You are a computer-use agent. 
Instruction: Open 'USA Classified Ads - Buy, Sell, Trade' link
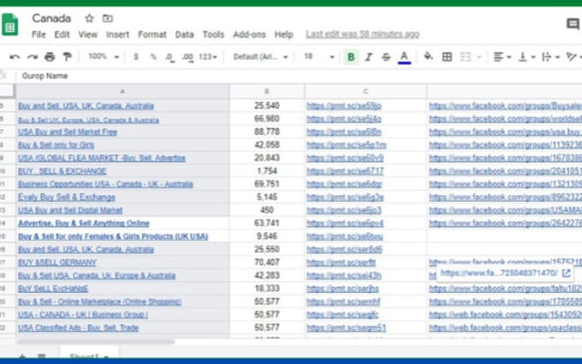coord(79,328)
